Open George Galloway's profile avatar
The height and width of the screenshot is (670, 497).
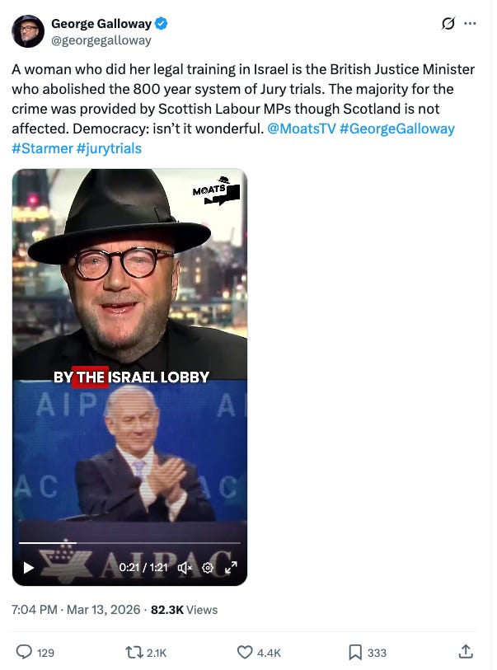(x=28, y=30)
